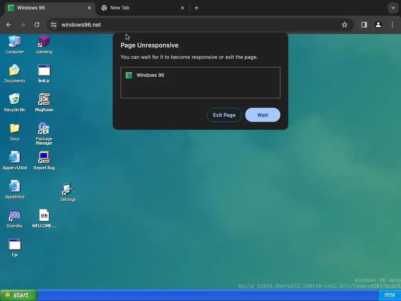
Task: Select the f.js file icon
Action: [x=14, y=248]
